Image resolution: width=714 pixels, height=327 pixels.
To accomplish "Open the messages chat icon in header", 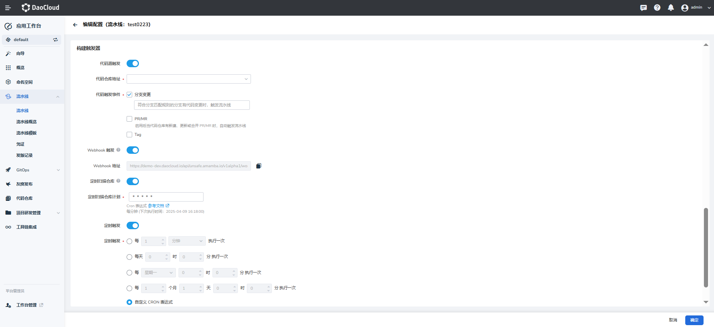I will pyautogui.click(x=643, y=8).
